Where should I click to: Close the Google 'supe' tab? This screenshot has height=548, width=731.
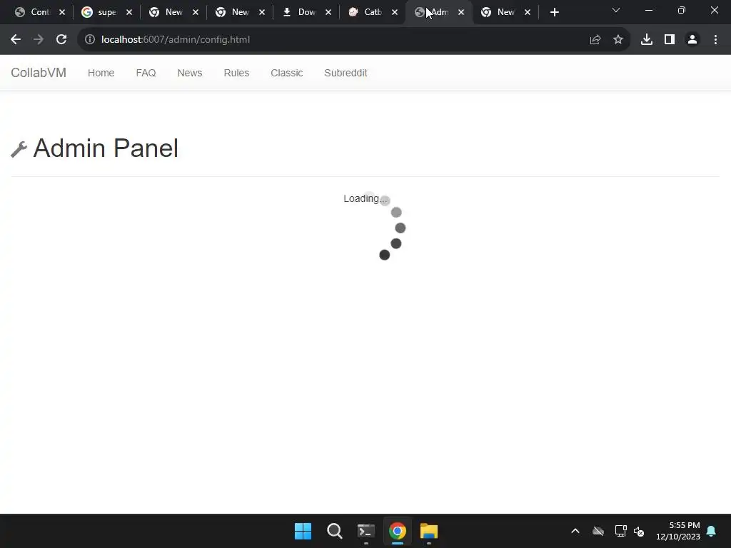(129, 12)
